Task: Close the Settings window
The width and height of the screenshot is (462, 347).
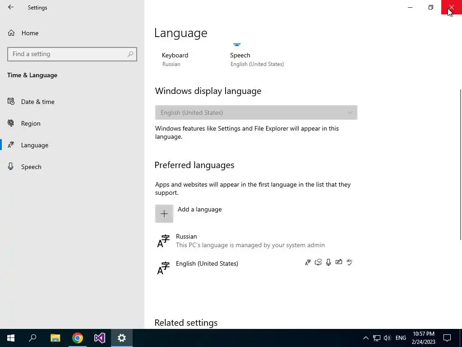Action: click(451, 7)
